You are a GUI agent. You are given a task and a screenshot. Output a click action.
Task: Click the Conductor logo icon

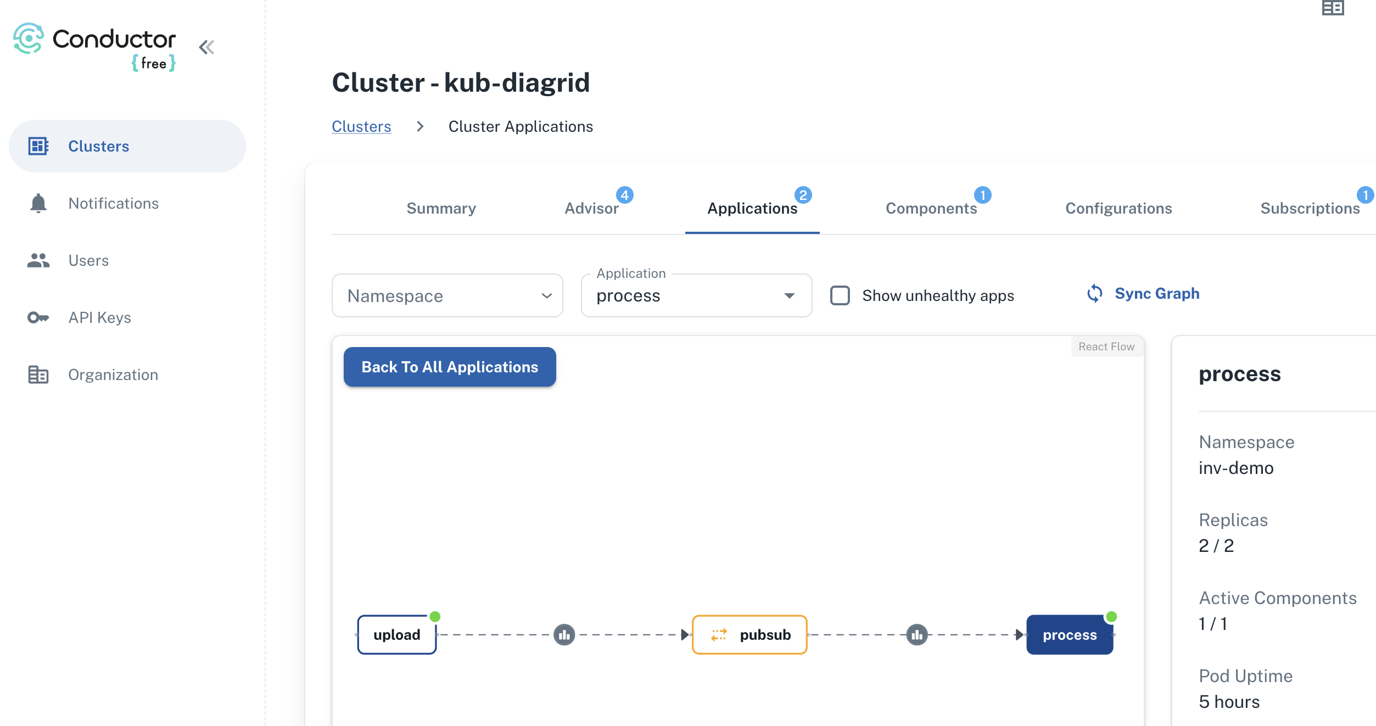[29, 38]
